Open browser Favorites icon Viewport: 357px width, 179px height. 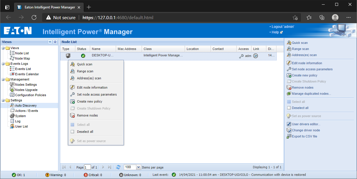tap(309, 17)
